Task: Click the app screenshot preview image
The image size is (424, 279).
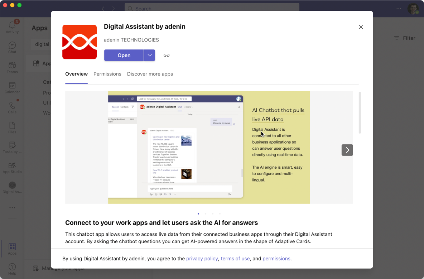Action: coord(209,147)
